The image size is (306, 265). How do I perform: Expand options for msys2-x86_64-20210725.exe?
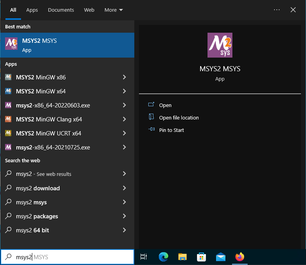click(124, 147)
